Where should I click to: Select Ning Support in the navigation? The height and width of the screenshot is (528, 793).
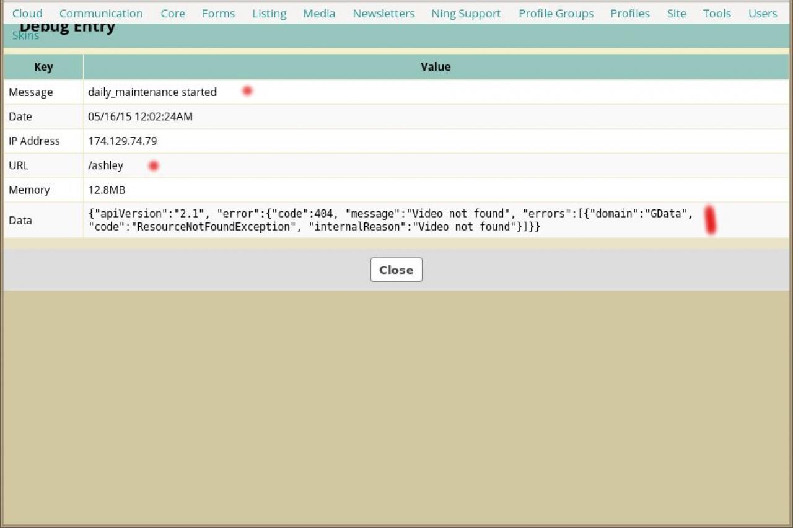[x=466, y=14]
